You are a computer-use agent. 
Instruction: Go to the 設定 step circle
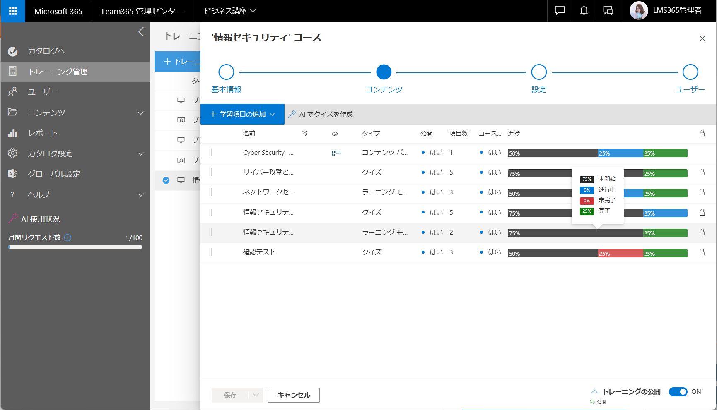[539, 72]
